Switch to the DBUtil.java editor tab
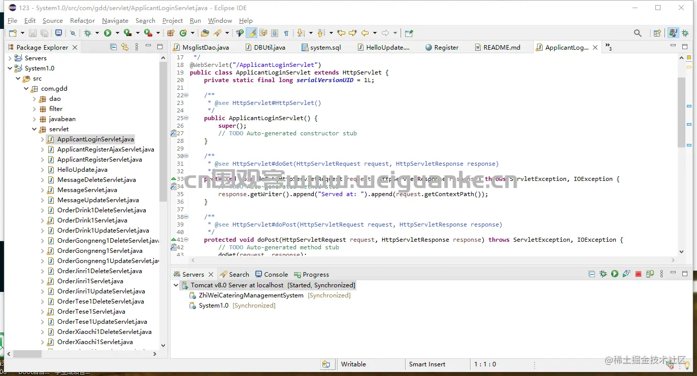The image size is (697, 376). [x=265, y=47]
